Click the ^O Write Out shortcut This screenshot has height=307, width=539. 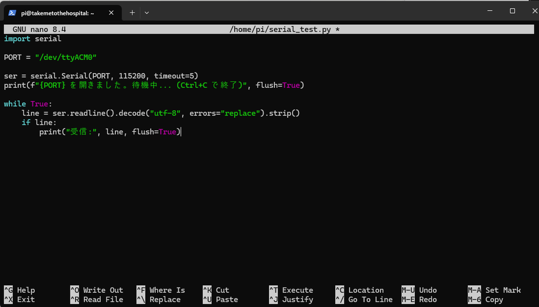coord(97,290)
